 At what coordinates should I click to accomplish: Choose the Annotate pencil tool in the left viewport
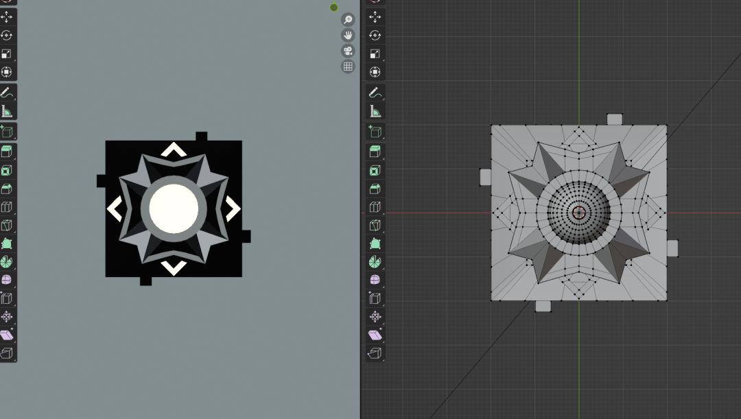click(x=7, y=93)
